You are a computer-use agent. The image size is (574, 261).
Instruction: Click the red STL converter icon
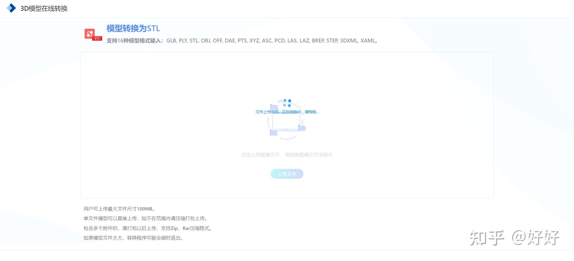click(93, 35)
